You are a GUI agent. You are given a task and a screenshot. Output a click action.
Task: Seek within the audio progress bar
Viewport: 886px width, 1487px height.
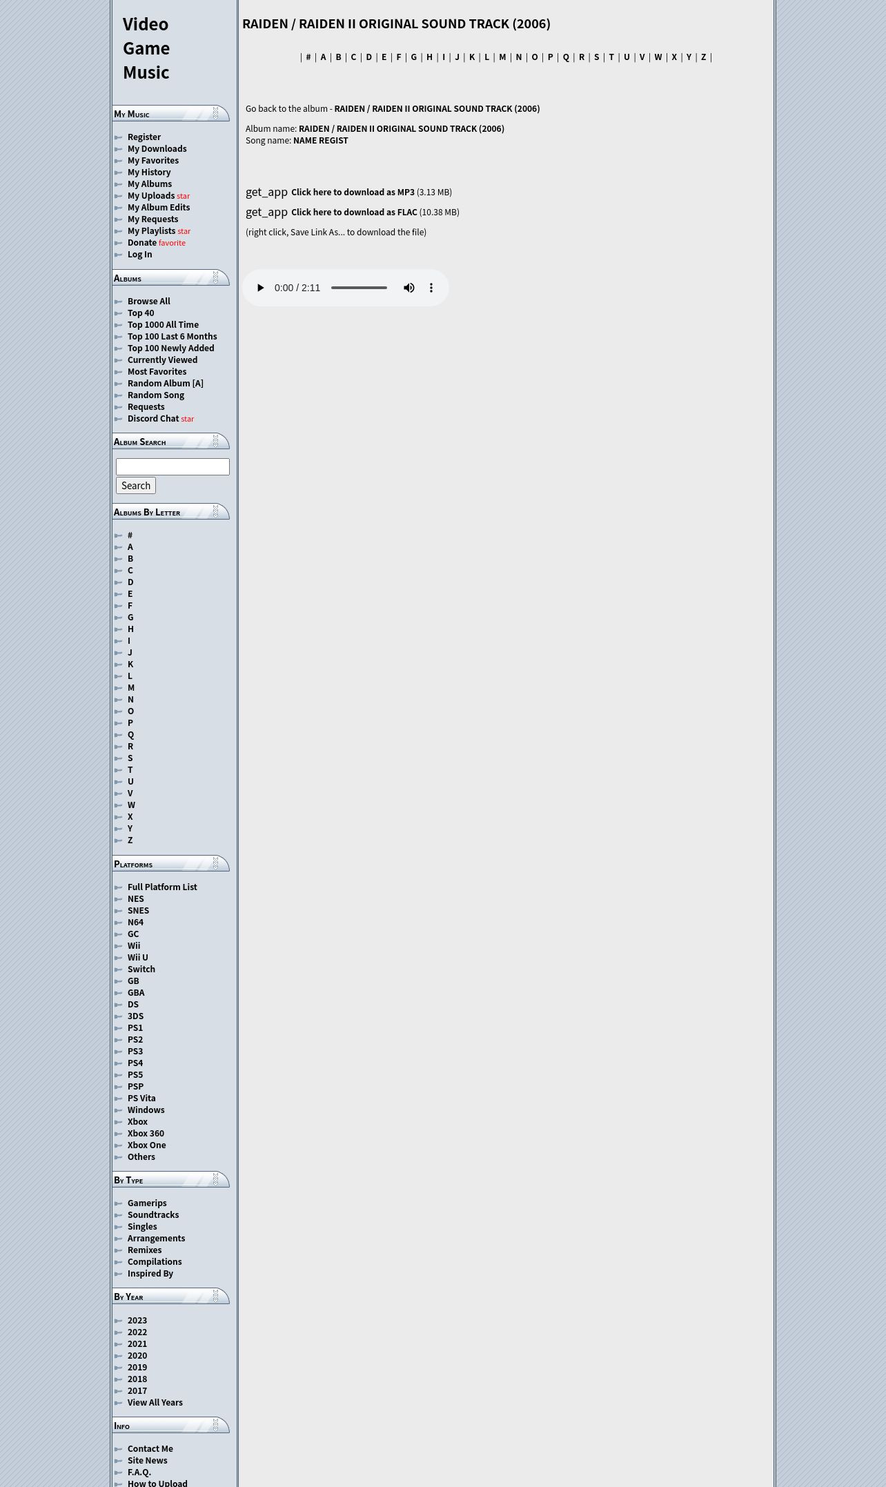(x=359, y=288)
